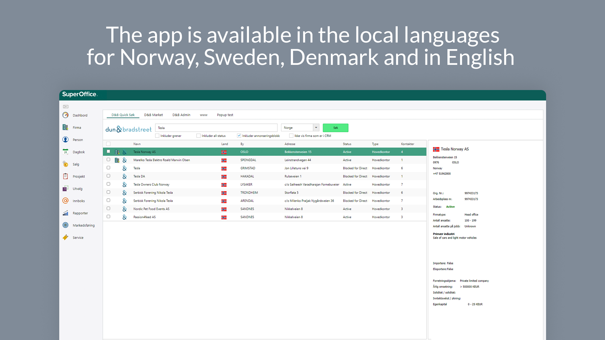This screenshot has height=340, width=605.
Task: Open the Dagbok calendar icon
Action: point(66,152)
